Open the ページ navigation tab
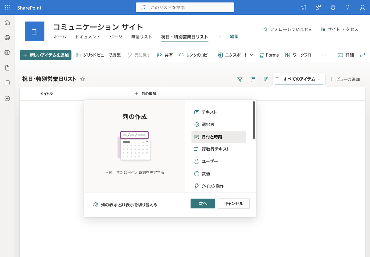 [116, 37]
